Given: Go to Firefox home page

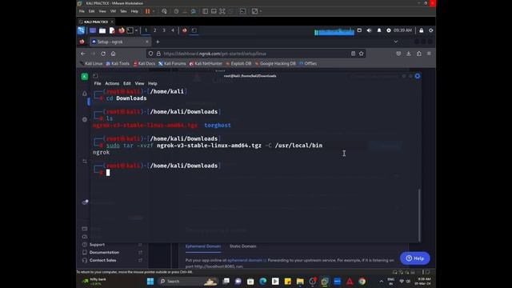Looking at the screenshot, I should pyautogui.click(x=114, y=54).
